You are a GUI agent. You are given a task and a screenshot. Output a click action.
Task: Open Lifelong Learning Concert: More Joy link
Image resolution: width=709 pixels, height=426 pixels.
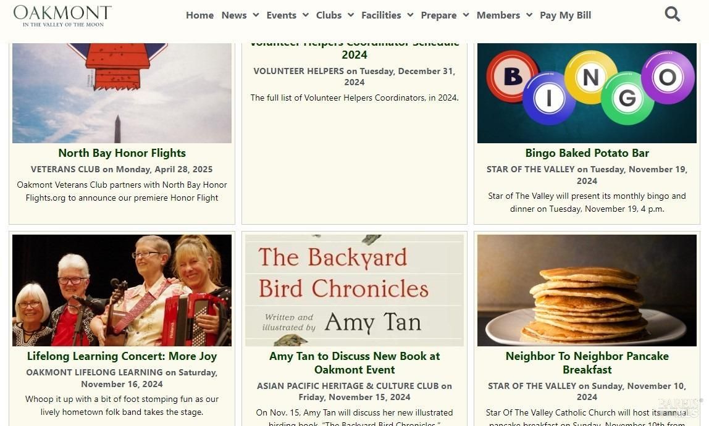coord(122,356)
